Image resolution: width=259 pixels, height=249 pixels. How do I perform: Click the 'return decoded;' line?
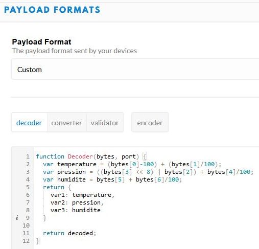(69, 233)
